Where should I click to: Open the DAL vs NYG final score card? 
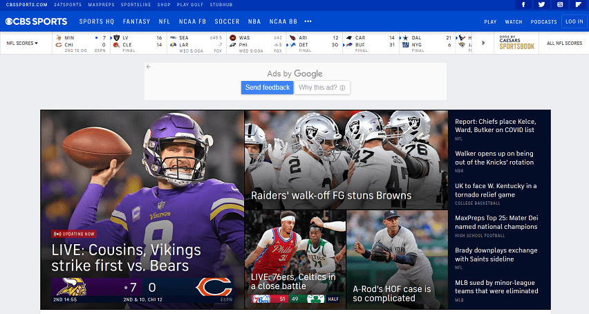tap(427, 43)
